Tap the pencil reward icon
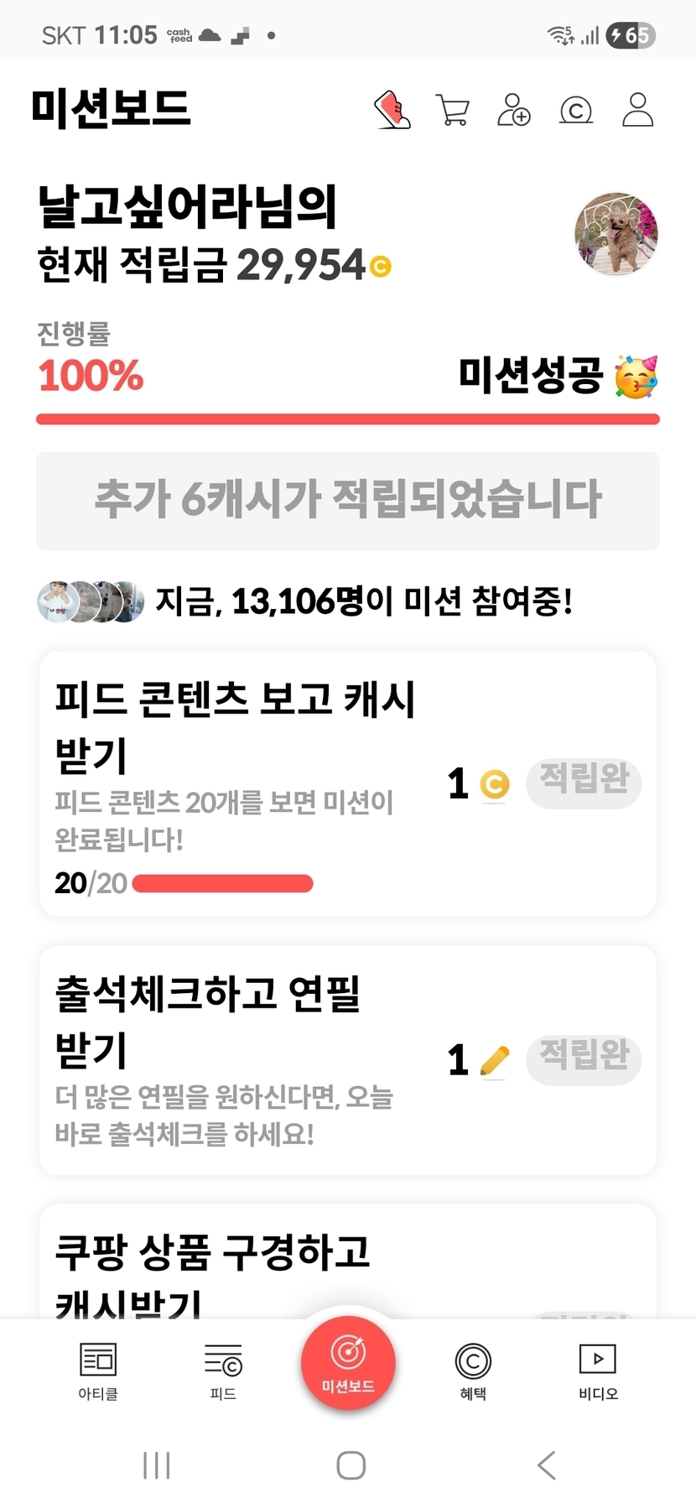 495,1061
